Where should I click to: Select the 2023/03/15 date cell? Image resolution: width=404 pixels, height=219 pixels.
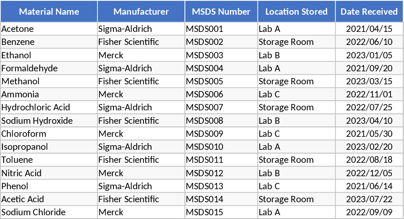pos(369,81)
